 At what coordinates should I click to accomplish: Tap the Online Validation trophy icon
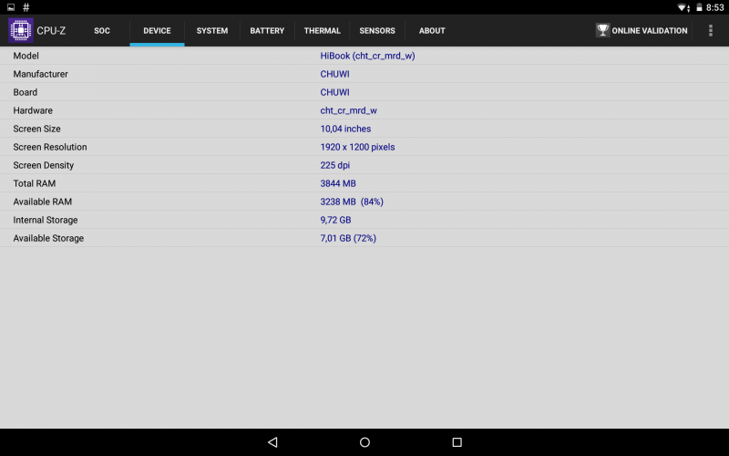coord(602,30)
